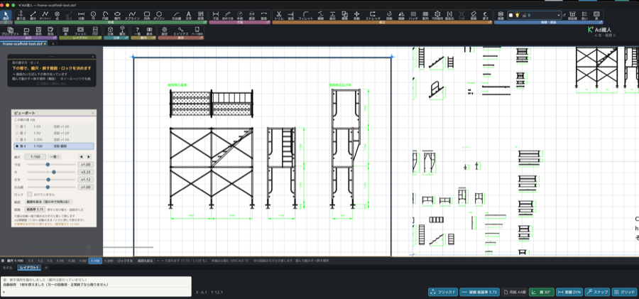Click the 範囲を絞る (窓の中で対角2点) button

49,202
